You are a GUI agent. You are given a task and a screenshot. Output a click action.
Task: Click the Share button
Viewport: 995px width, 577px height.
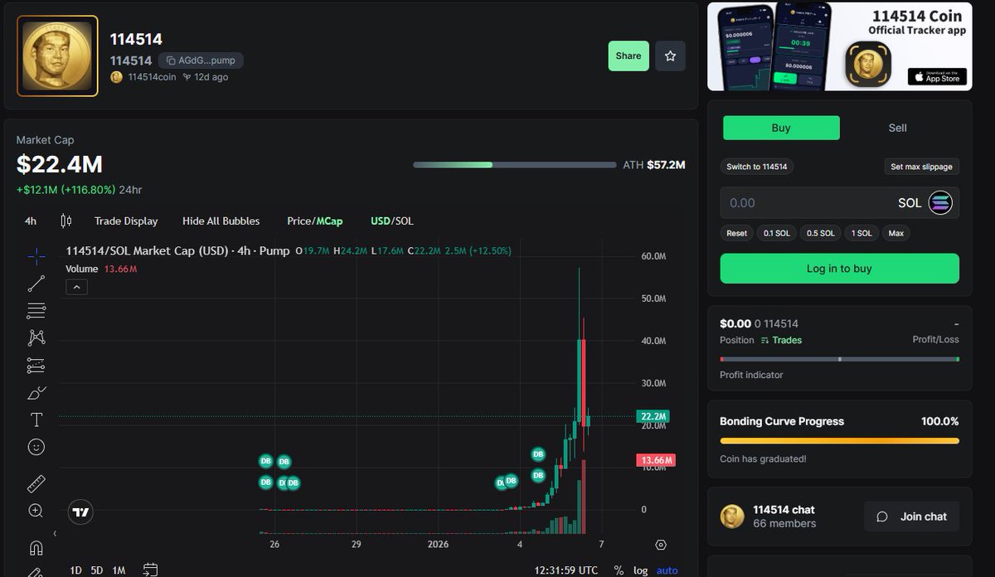click(x=629, y=56)
